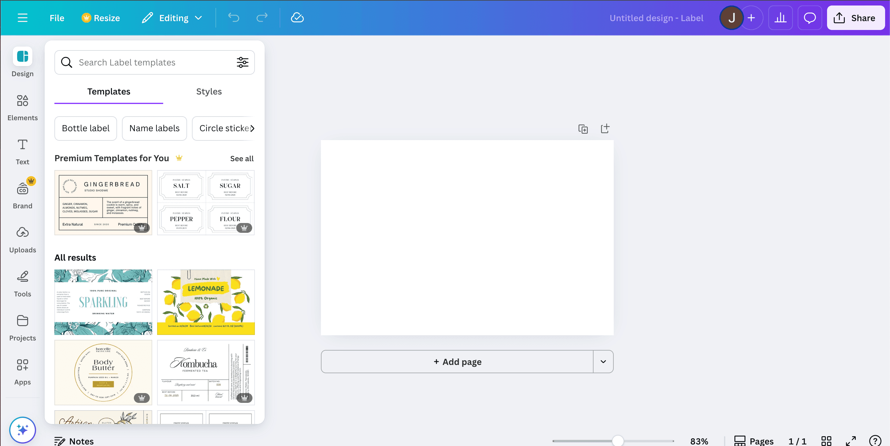890x446 pixels.
Task: Open the Brand kit panel
Action: [x=22, y=196]
